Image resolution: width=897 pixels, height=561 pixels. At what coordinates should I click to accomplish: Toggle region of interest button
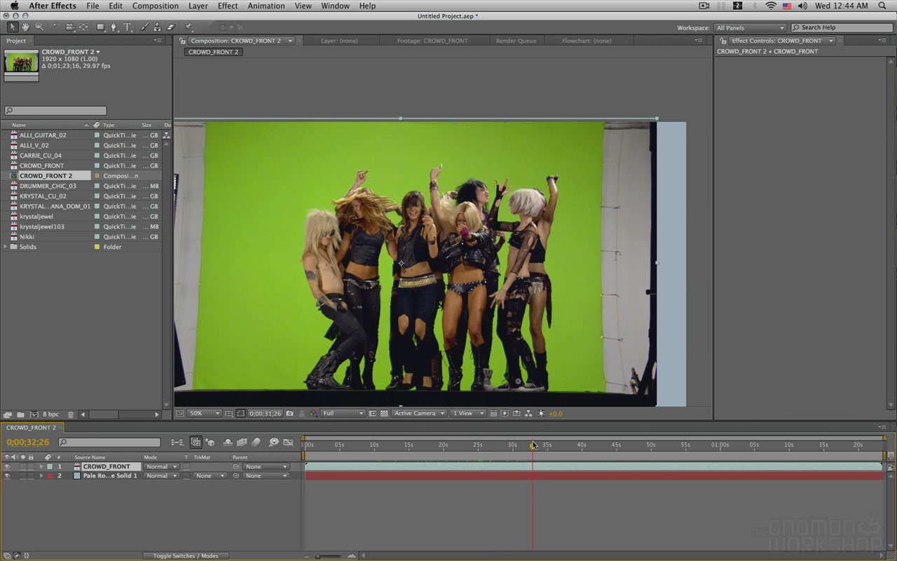[373, 414]
